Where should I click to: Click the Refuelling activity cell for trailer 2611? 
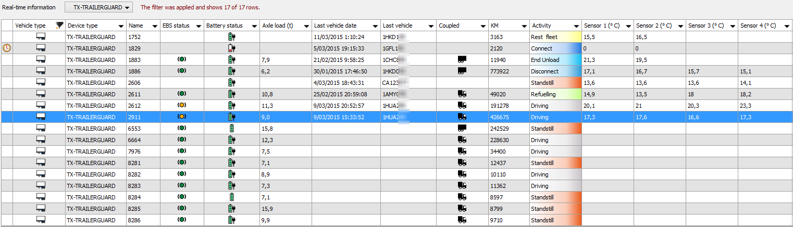(555, 94)
